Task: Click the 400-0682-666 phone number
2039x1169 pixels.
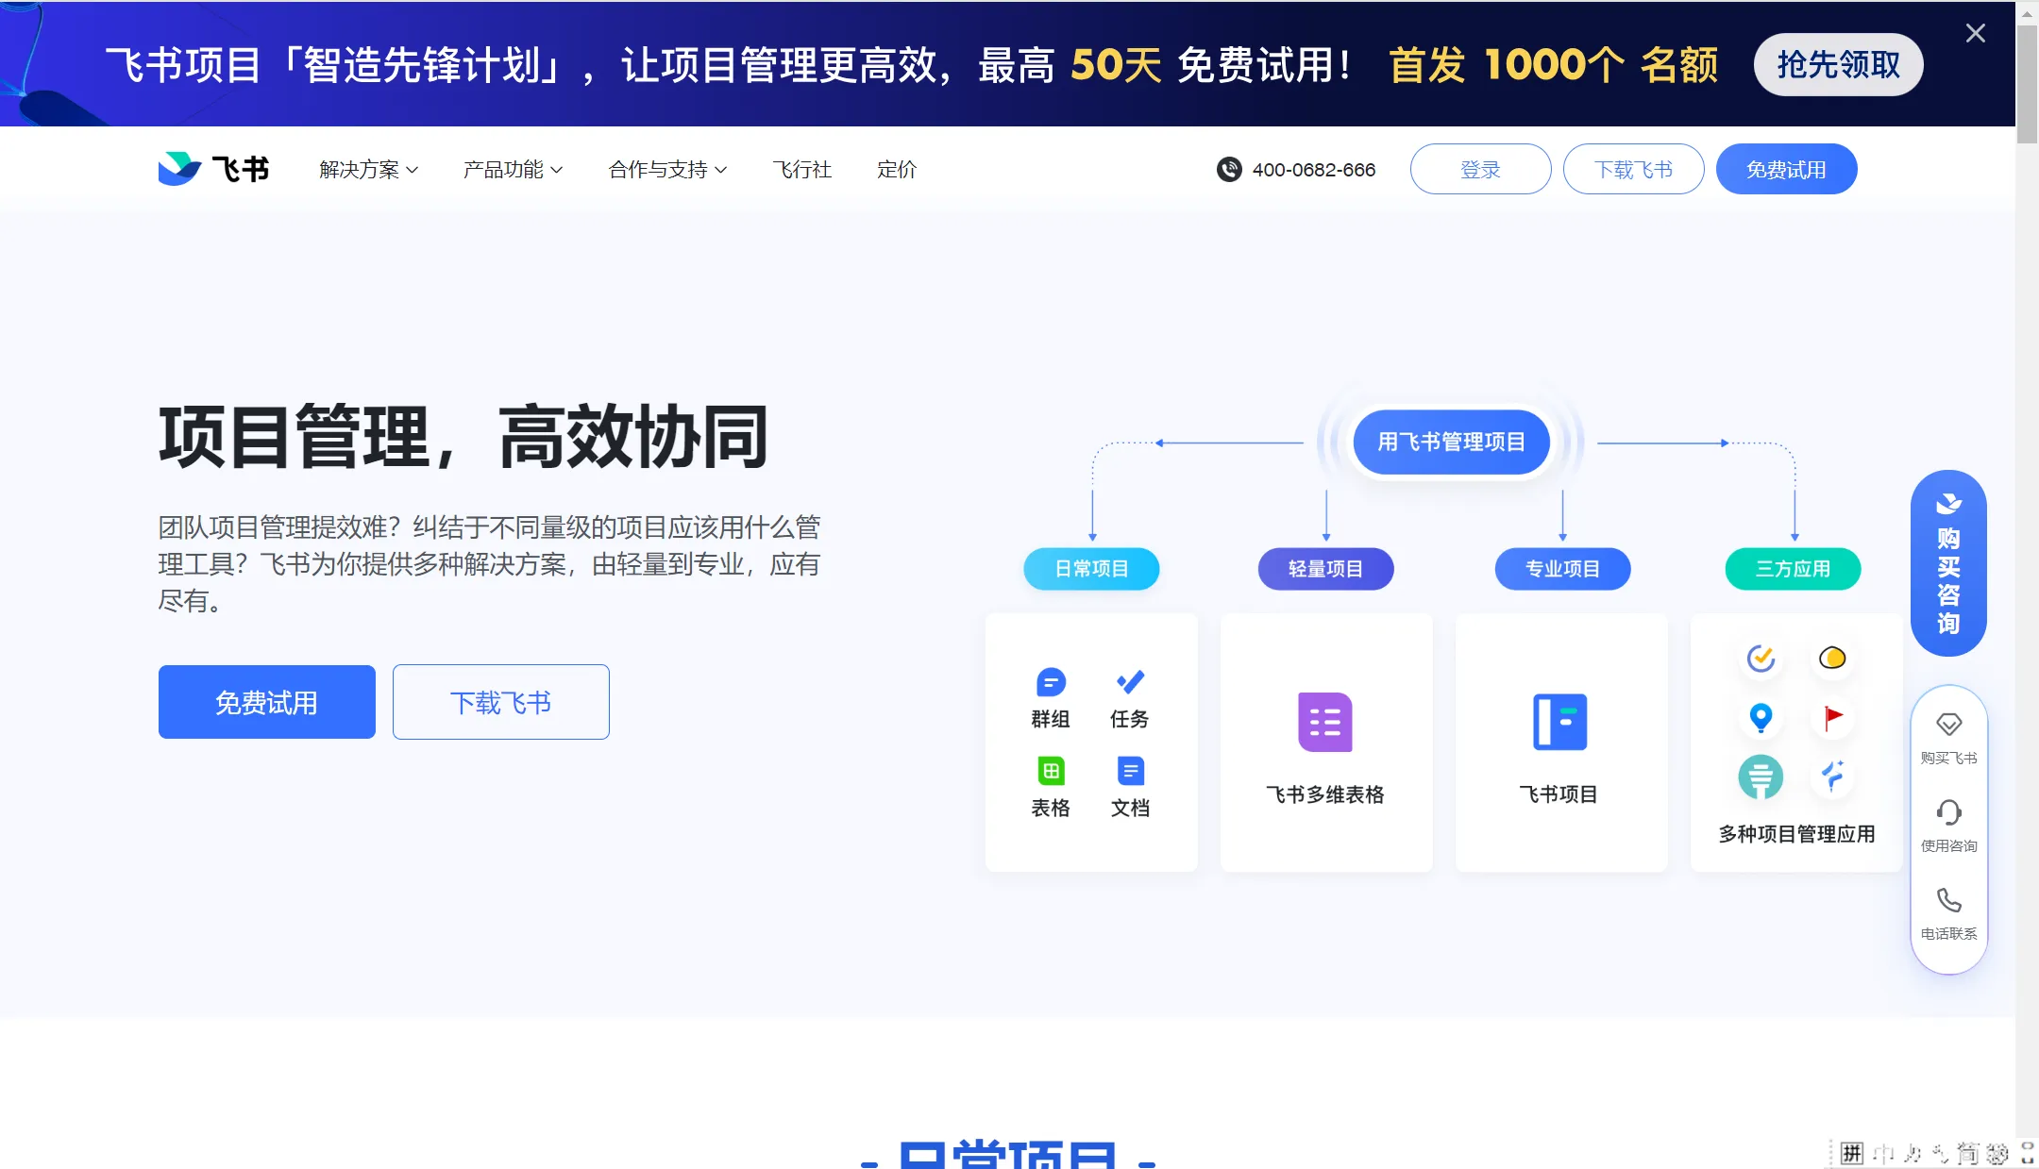Action: pos(1313,170)
